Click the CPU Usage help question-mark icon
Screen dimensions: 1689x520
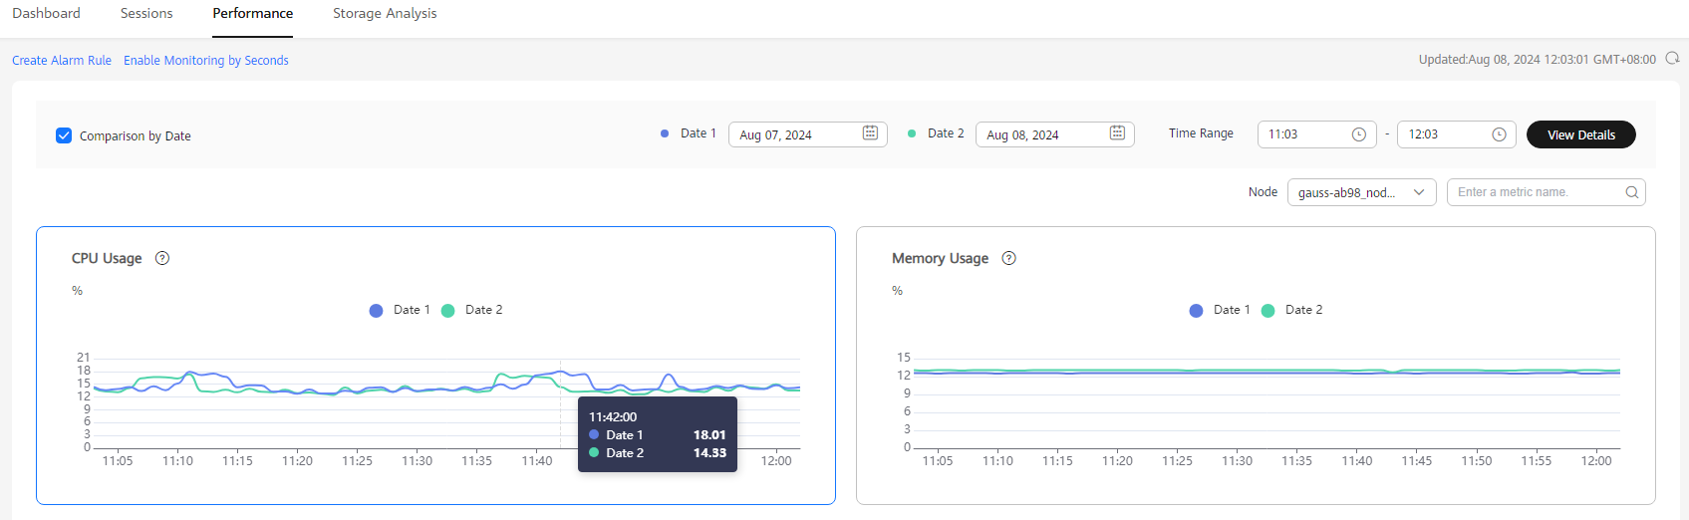pos(162,258)
